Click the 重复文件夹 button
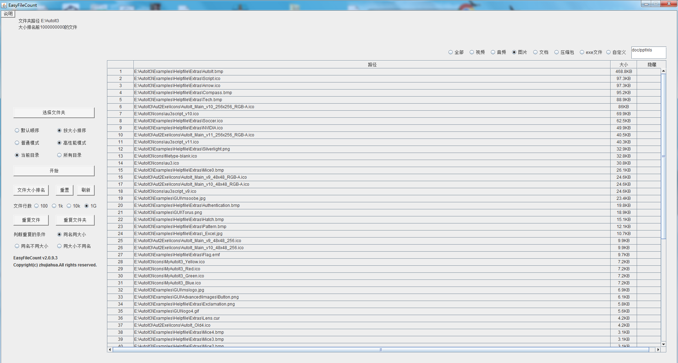Viewport: 678px width, 363px height. point(75,220)
